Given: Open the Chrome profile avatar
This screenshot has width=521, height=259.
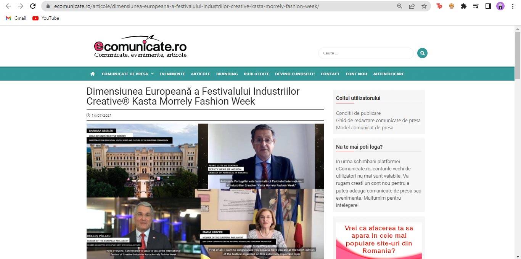Looking at the screenshot, I should coord(500,6).
